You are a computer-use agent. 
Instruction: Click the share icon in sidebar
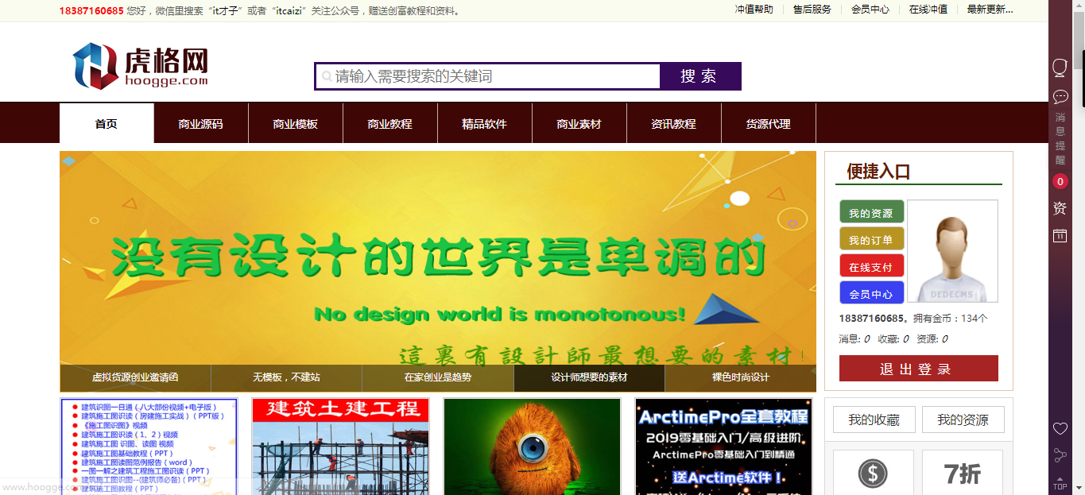pyautogui.click(x=1060, y=455)
